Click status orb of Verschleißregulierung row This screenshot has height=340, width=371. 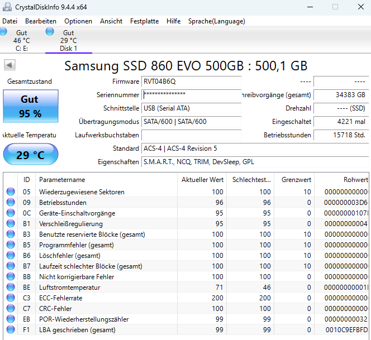click(x=11, y=223)
